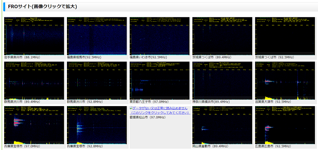Click the FROサイト section heading
The image size is (318, 150).
point(42,7)
